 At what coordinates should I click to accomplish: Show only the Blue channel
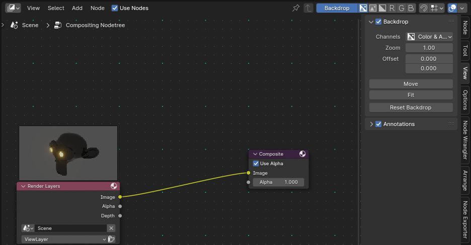[411, 8]
